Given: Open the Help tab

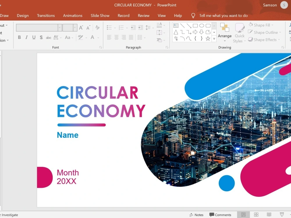Looking at the screenshot, I should 178,16.
